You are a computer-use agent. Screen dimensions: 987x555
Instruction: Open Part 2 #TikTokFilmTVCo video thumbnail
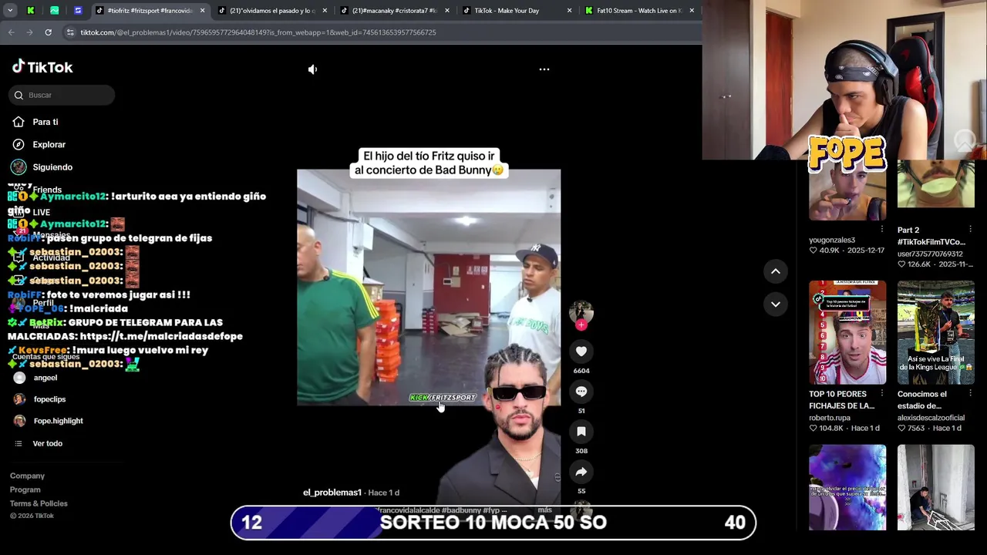coord(936,184)
